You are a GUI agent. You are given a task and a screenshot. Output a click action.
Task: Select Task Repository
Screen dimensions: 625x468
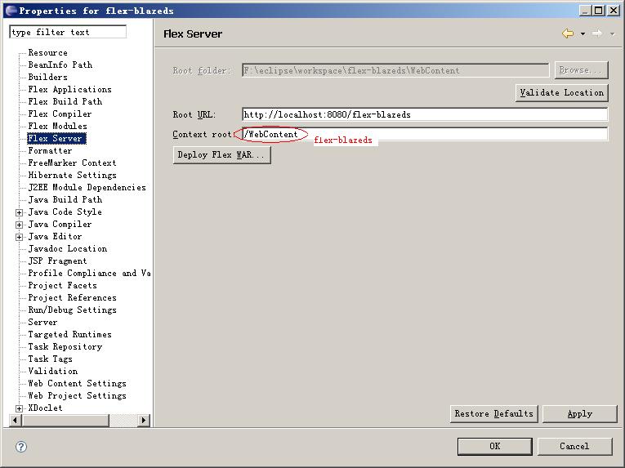[65, 347]
